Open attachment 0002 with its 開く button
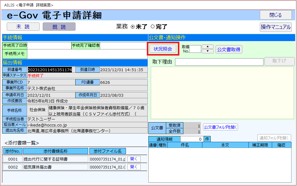The image size is (297, 186). [x=134, y=167]
